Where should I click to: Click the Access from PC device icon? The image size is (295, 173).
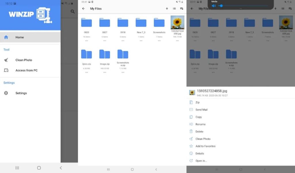[x=6, y=70]
